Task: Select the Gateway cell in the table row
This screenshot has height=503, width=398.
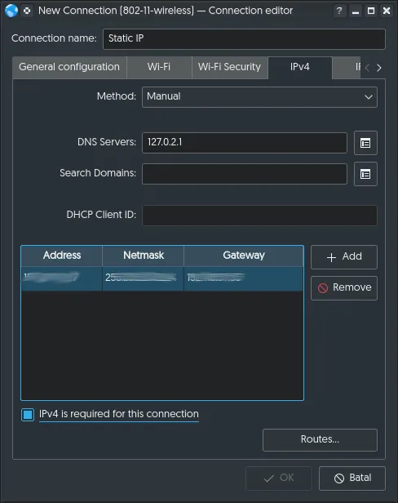Action: 244,278
